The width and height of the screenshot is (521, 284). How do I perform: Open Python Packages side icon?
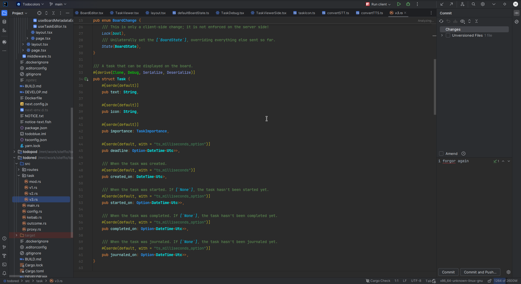tap(517, 22)
